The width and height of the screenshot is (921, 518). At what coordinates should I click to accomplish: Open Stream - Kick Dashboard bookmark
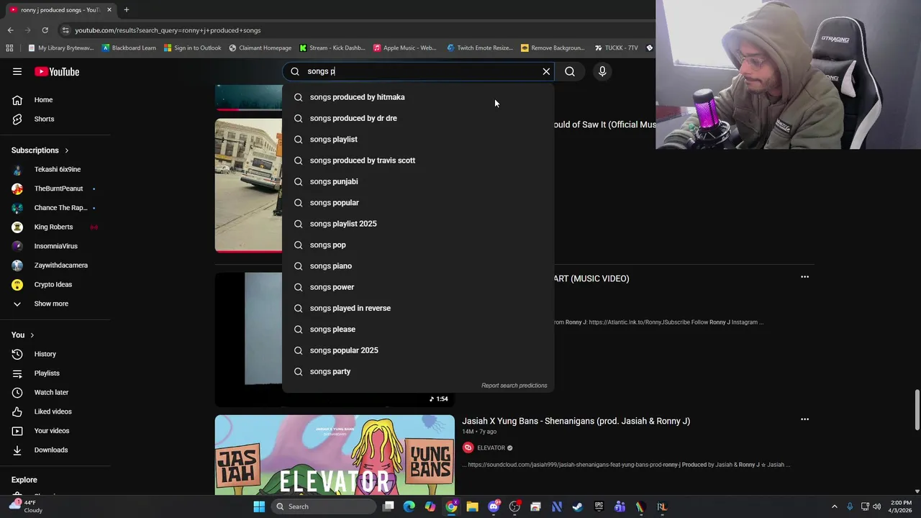(332, 48)
